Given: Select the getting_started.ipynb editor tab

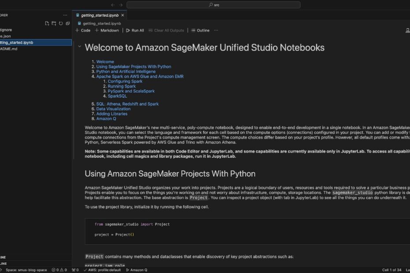Looking at the screenshot, I should point(100,15).
